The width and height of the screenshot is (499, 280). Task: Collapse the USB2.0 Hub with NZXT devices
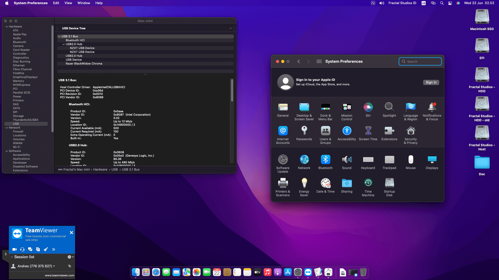tap(63, 44)
